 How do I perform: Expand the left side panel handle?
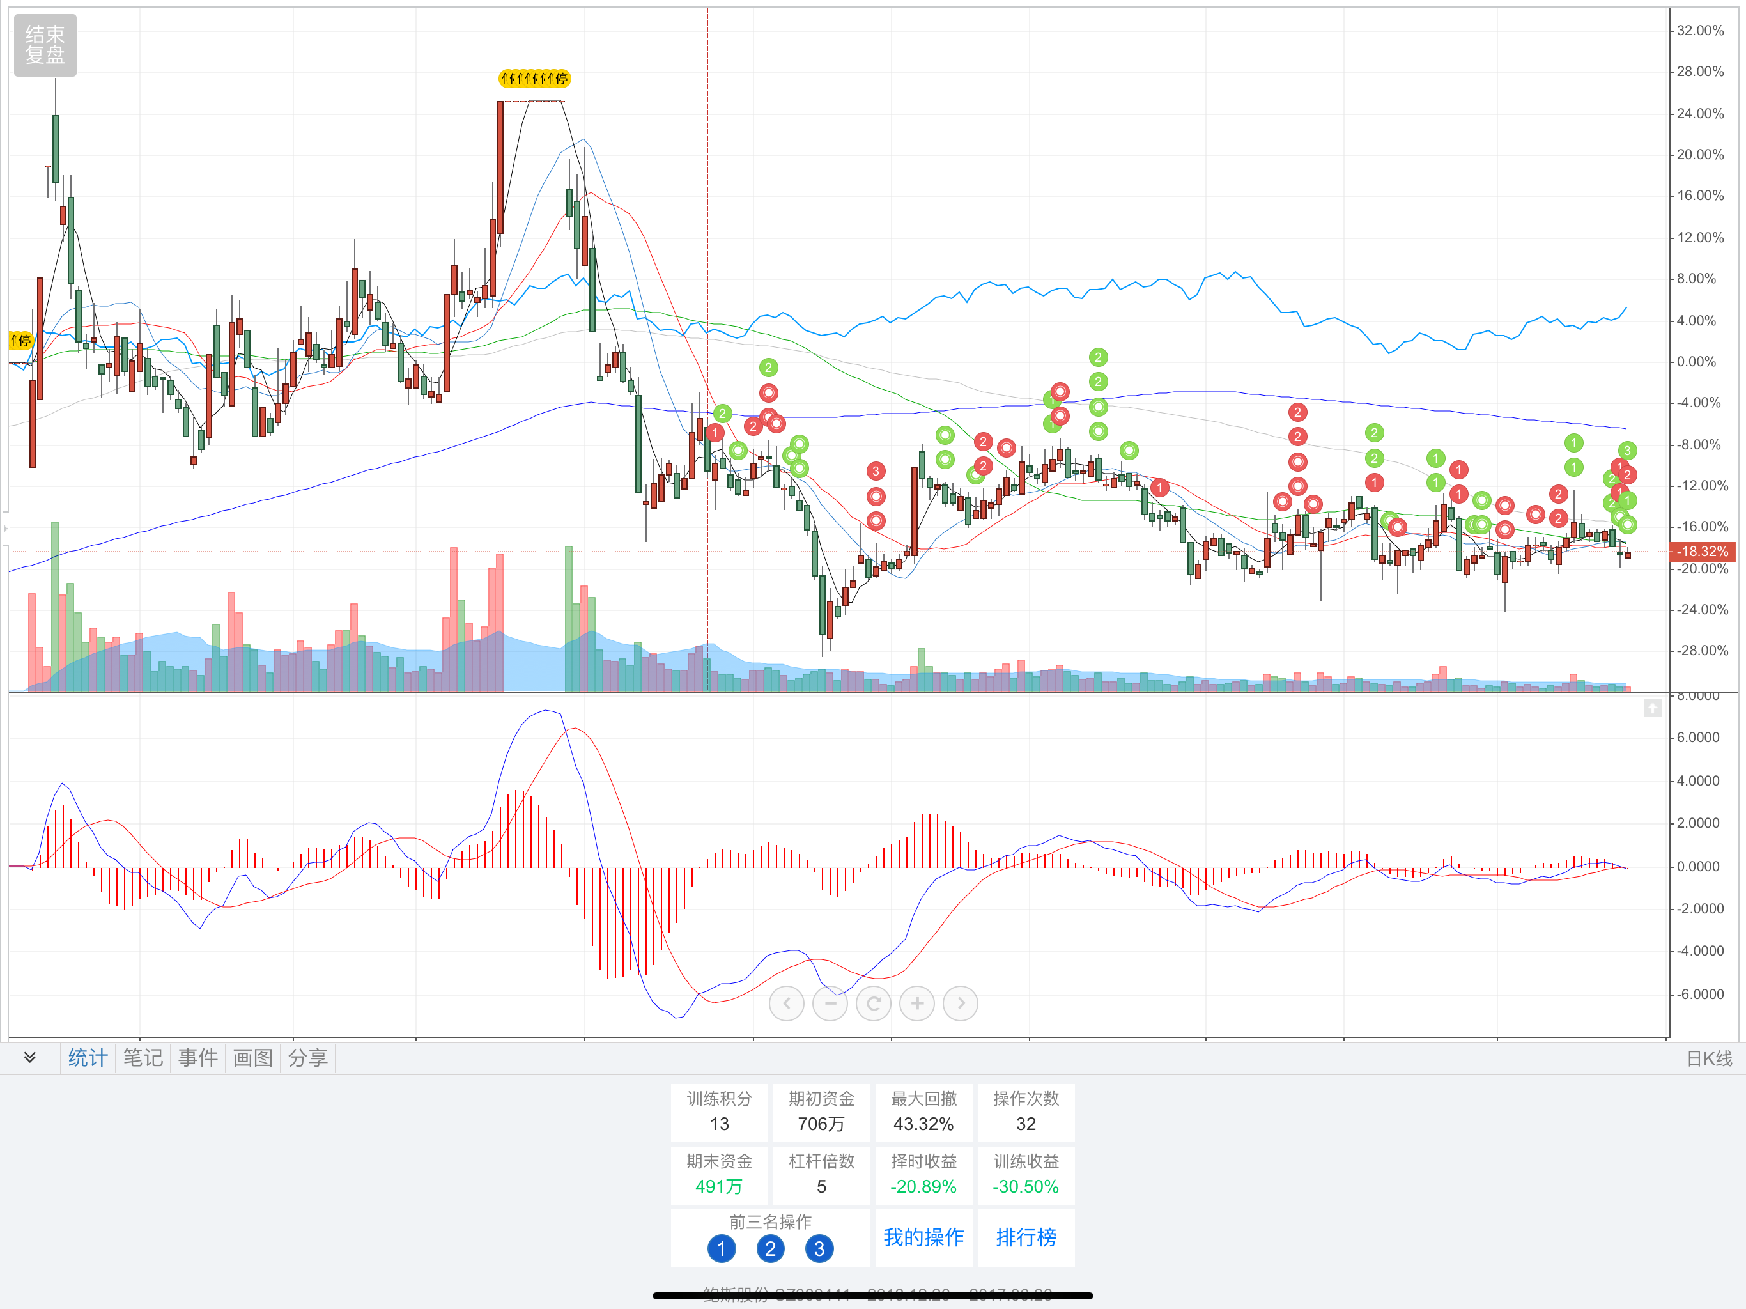point(4,527)
